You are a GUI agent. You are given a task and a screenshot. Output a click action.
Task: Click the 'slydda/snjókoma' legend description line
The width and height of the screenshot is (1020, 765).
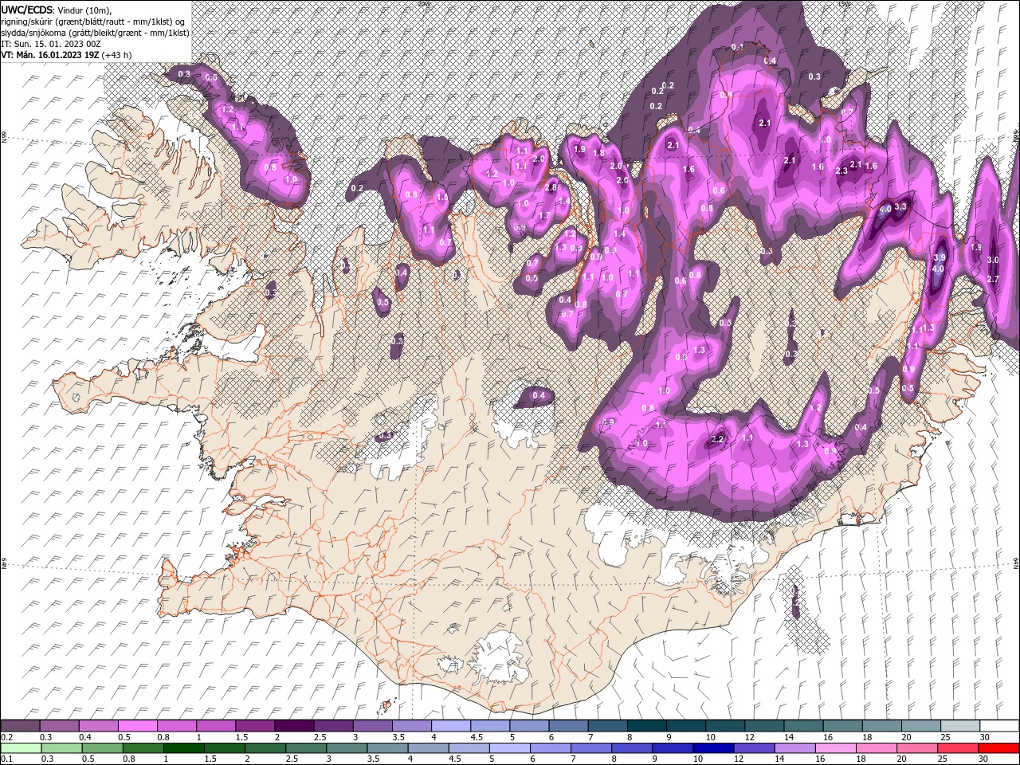[x=95, y=33]
